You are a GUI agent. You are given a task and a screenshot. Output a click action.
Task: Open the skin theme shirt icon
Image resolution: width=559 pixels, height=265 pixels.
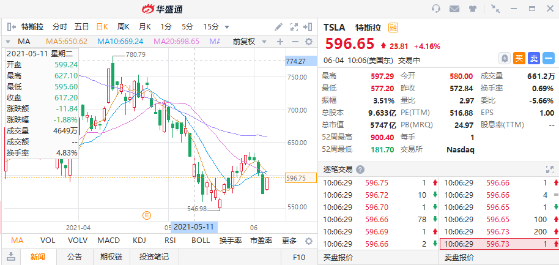[473, 9]
